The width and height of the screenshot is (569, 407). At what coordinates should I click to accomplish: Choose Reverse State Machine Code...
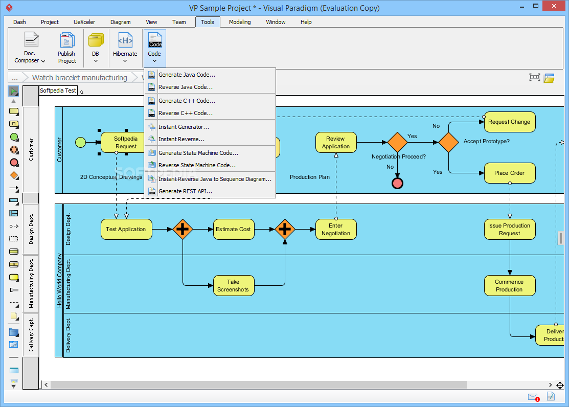[x=210, y=166]
